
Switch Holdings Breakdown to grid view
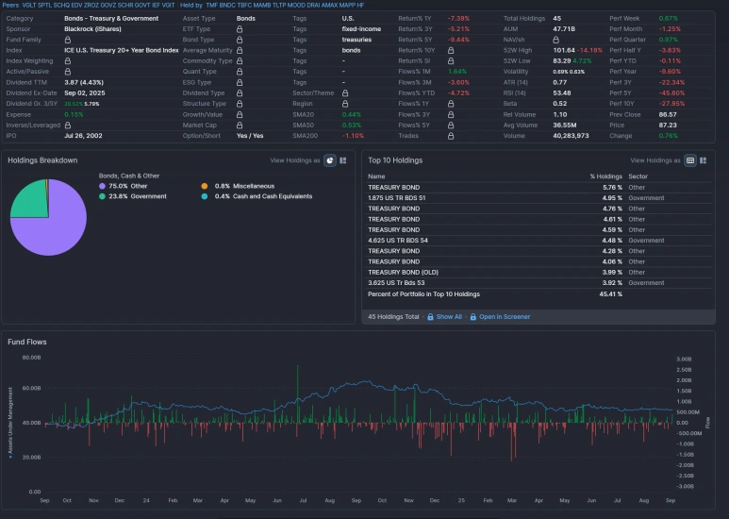coord(343,160)
